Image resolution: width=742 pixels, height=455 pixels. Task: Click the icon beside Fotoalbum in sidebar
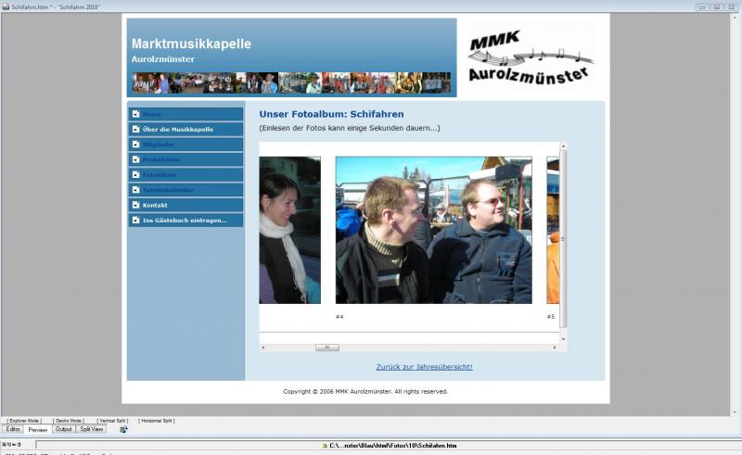(136, 174)
